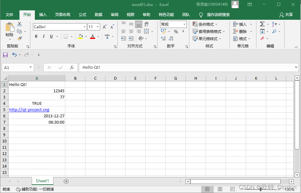
Task: Click the percent style icon
Action: pyautogui.click(x=176, y=31)
